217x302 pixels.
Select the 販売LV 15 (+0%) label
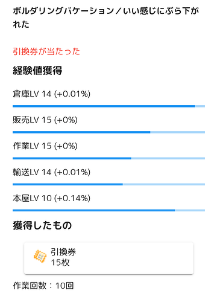tap(45, 120)
